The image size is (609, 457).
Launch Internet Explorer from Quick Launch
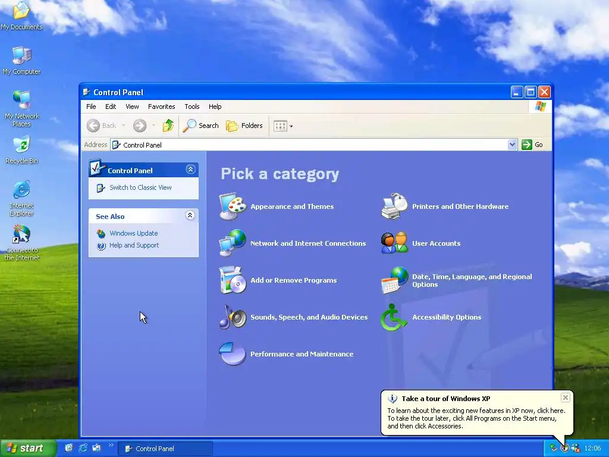coord(83,448)
